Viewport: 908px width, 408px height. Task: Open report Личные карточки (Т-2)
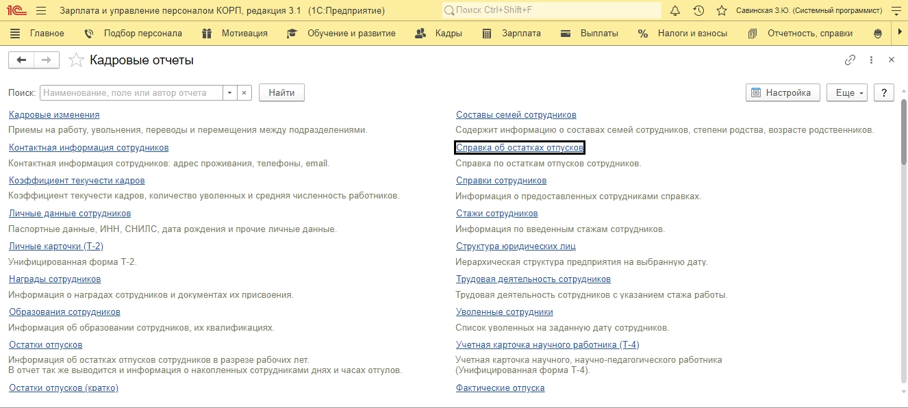[x=56, y=246]
